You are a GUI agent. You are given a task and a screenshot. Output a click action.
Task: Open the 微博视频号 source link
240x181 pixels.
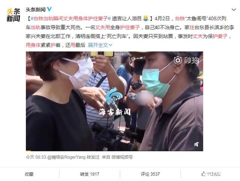pyautogui.click(x=122, y=157)
